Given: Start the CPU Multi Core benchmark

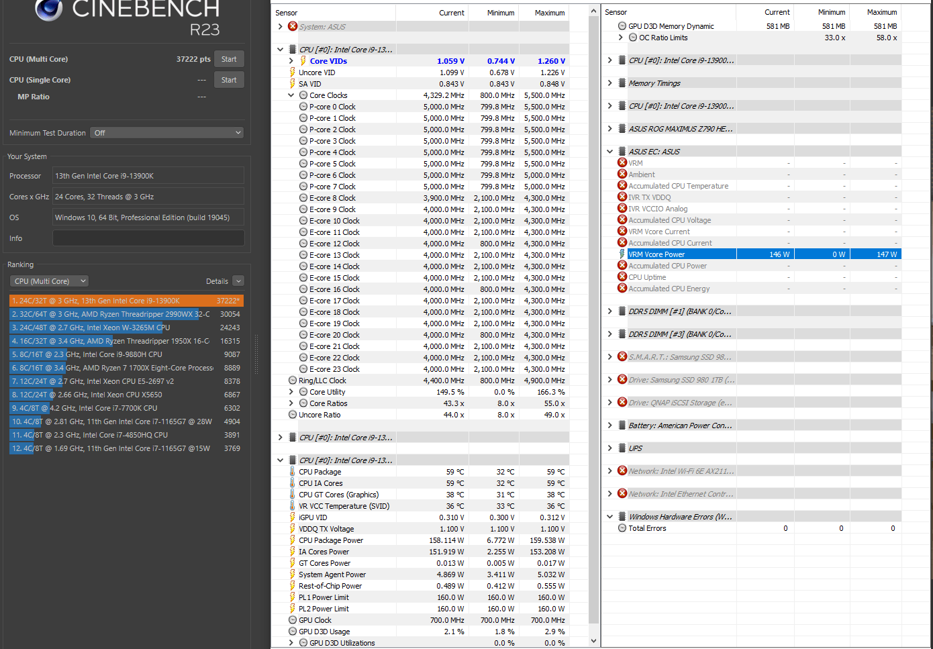Looking at the screenshot, I should pos(229,59).
